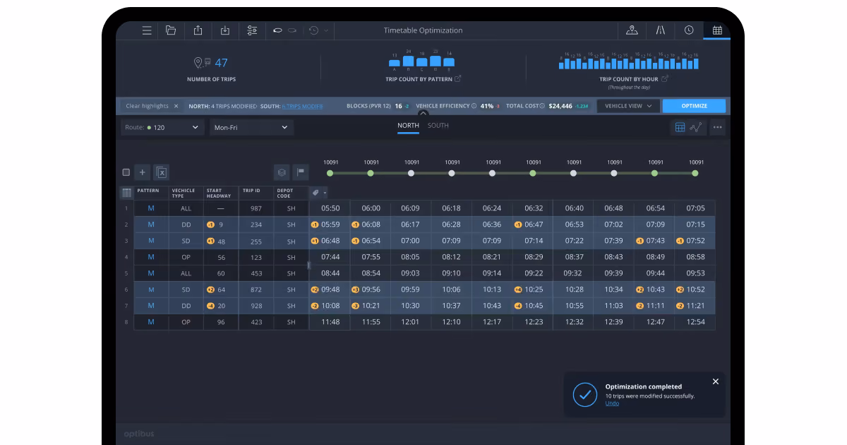The width and height of the screenshot is (847, 445).
Task: Open the three-dots more options menu
Action: 718,127
